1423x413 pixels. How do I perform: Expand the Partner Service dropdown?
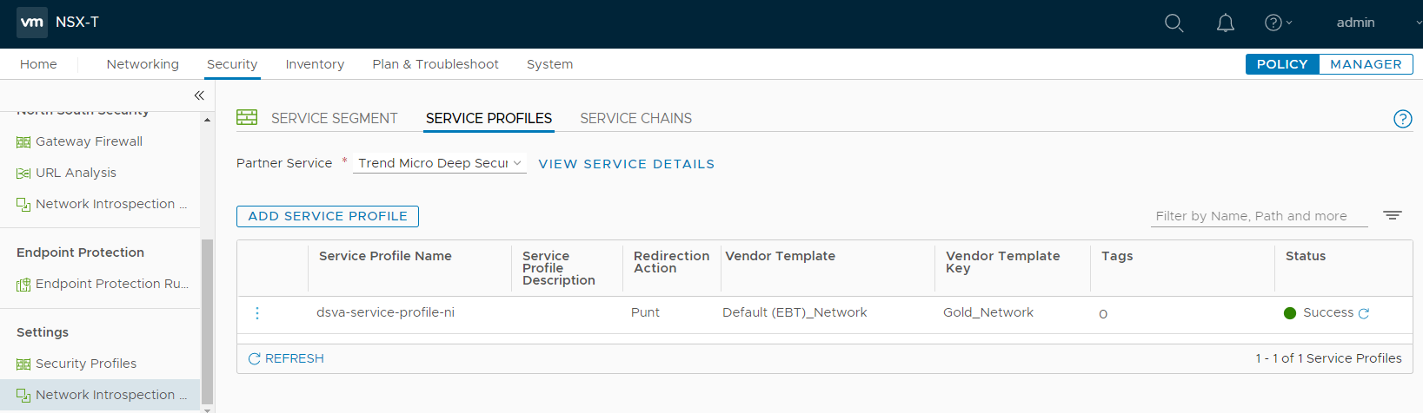pos(439,163)
